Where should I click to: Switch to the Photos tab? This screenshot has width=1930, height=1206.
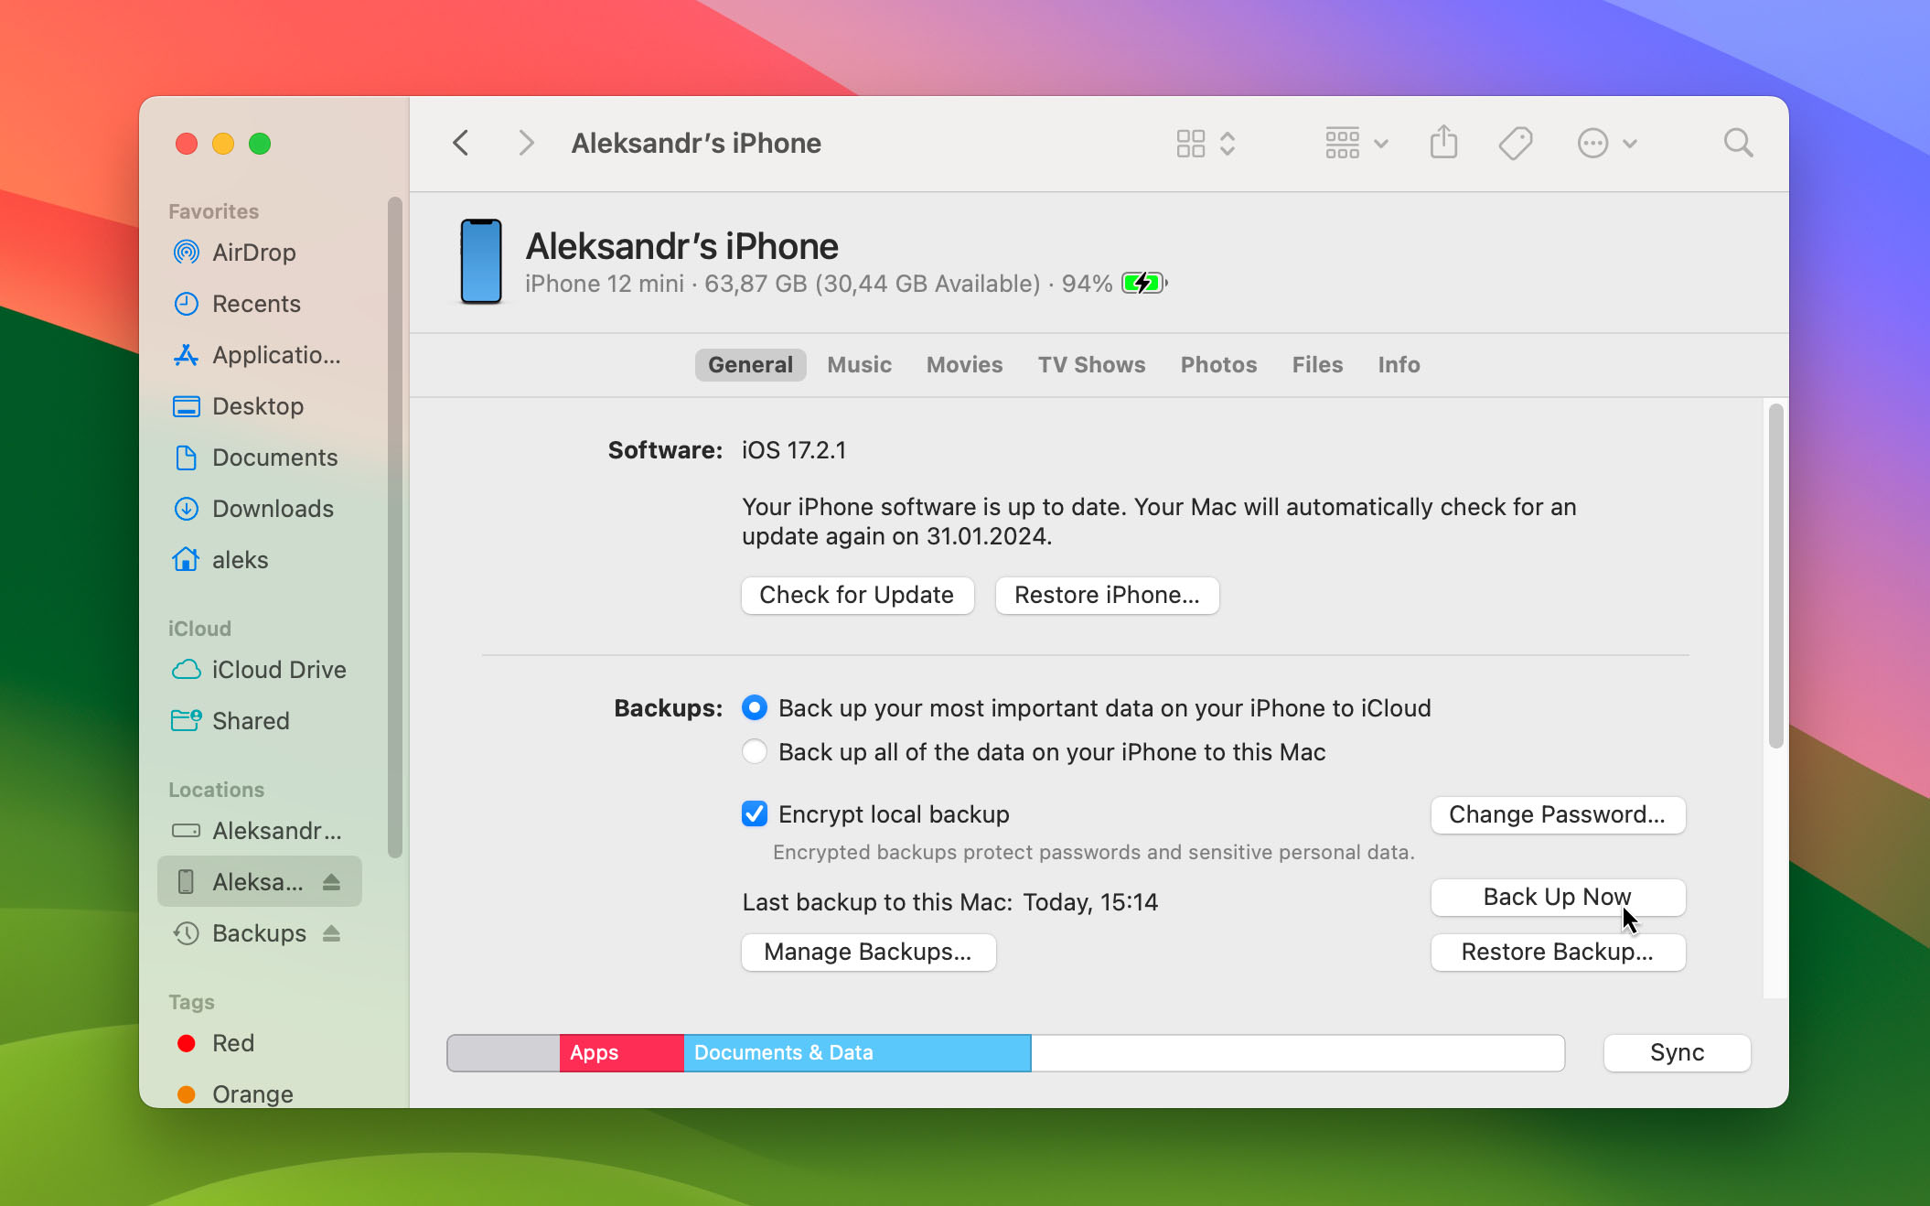tap(1218, 364)
